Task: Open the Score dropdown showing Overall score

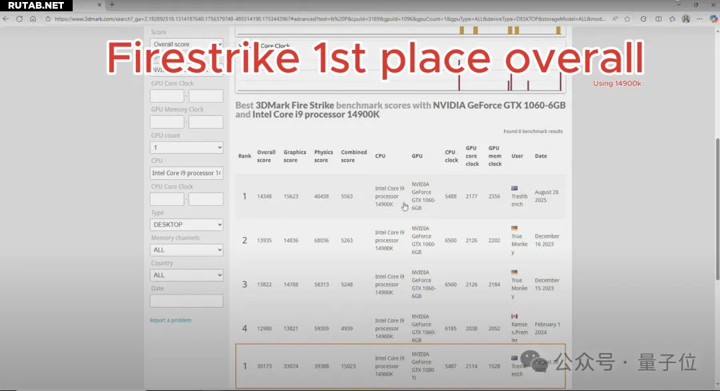Action: (187, 44)
